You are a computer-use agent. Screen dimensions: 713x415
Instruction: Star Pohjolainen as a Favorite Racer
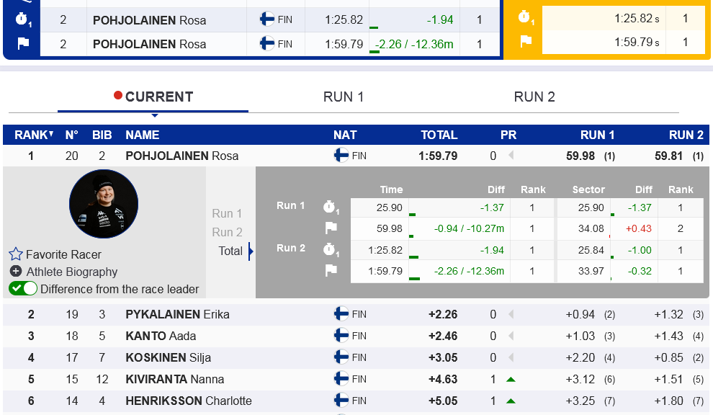coord(16,254)
